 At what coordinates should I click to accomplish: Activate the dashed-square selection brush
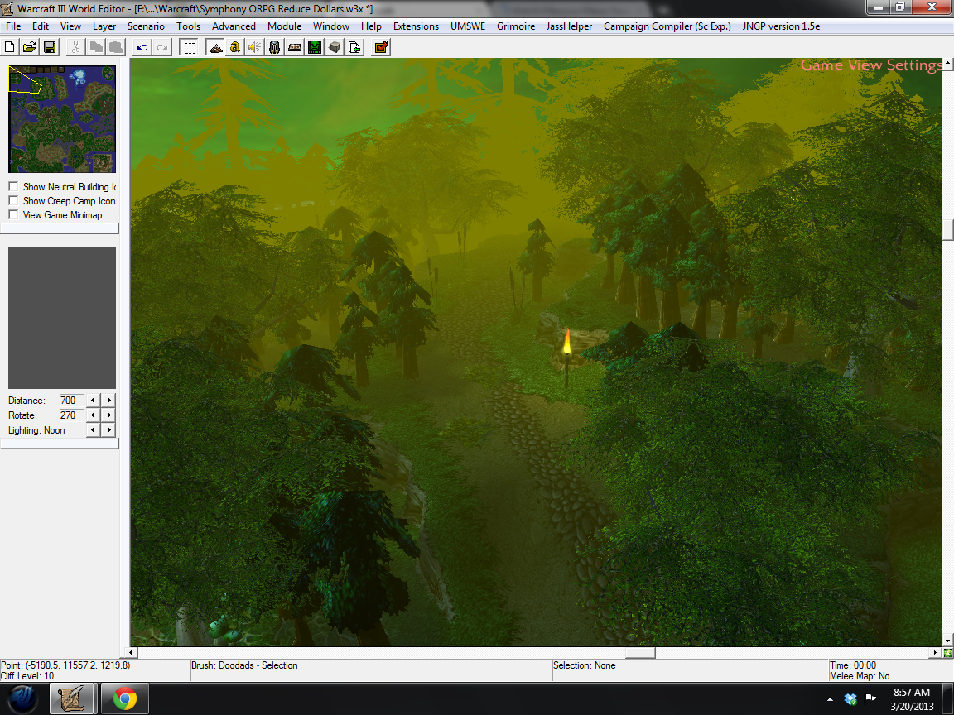tap(190, 47)
